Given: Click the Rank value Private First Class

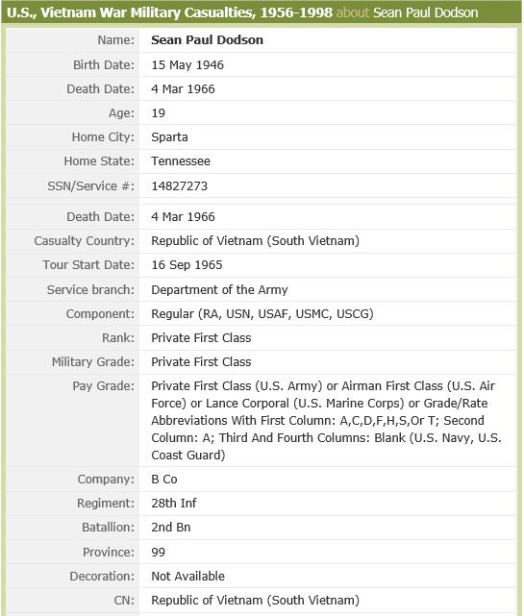Looking at the screenshot, I should point(201,338).
